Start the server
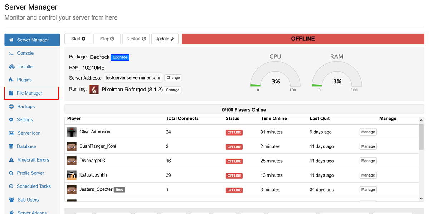This screenshot has width=429, height=214. click(x=78, y=39)
